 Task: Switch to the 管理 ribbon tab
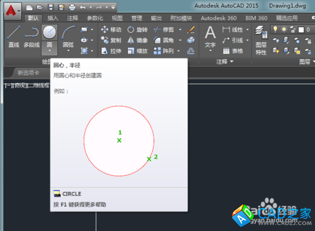(x=137, y=18)
